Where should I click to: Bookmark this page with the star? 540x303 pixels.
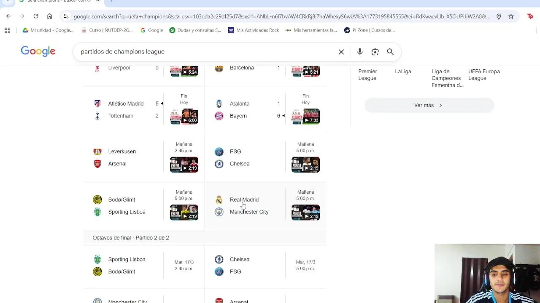coord(511,16)
